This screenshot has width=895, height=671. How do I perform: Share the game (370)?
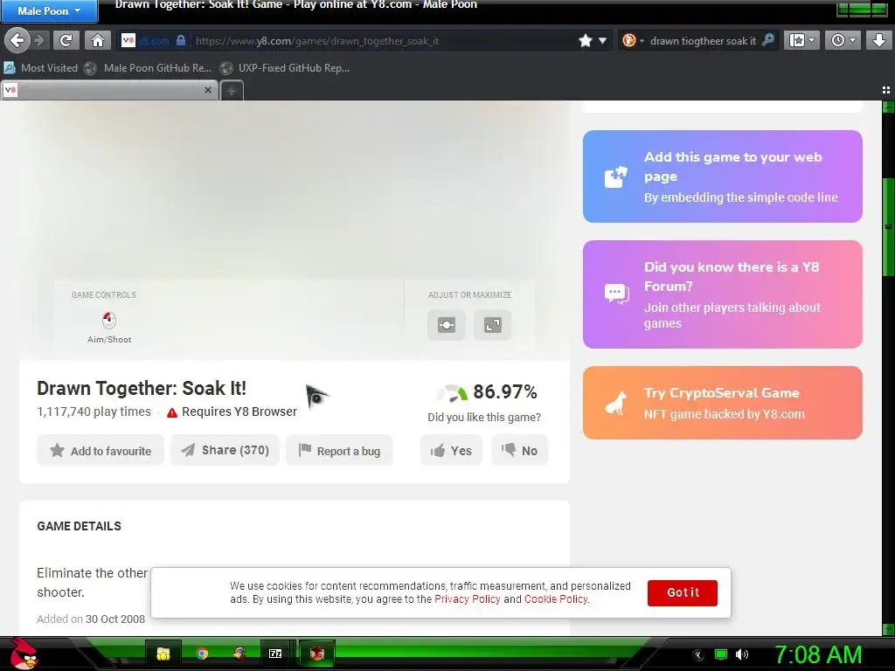click(225, 450)
